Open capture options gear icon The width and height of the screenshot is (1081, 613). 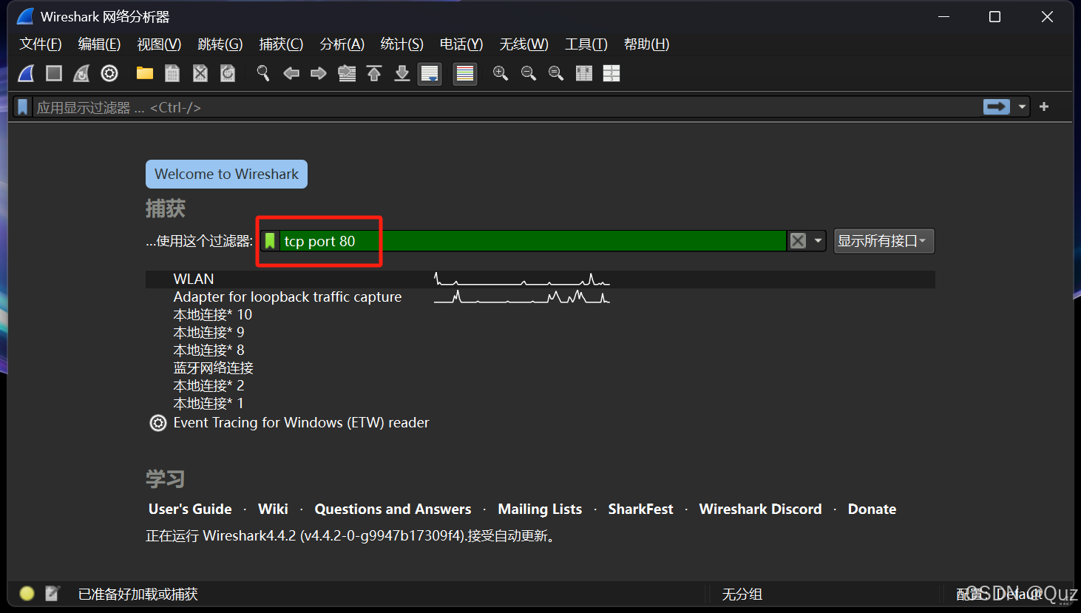tap(109, 73)
